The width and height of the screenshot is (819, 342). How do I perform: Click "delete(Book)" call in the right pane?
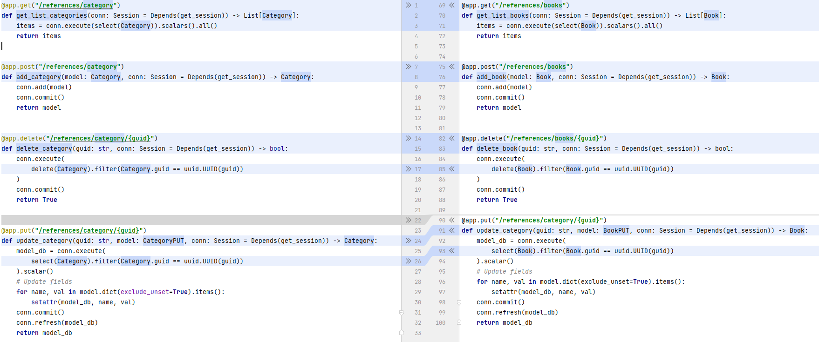point(514,169)
